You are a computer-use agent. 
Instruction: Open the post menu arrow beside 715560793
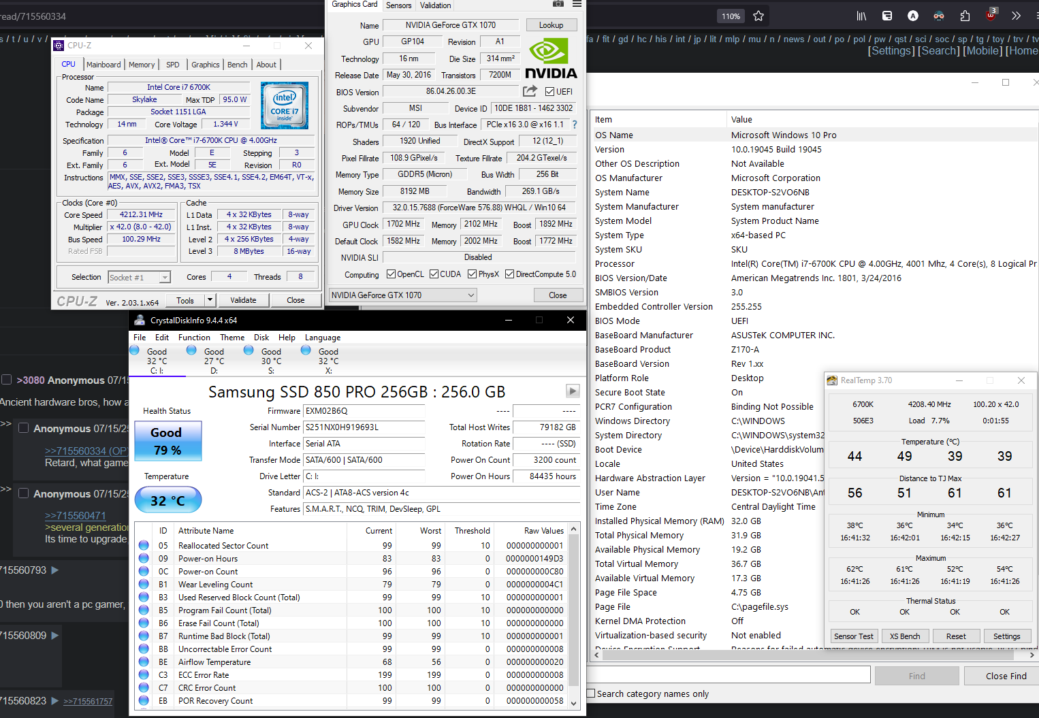55,570
